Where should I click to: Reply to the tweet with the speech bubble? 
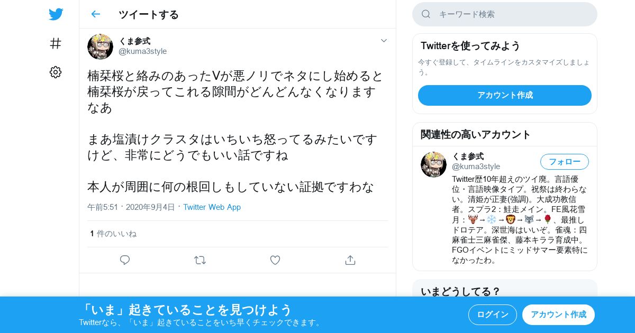click(125, 260)
